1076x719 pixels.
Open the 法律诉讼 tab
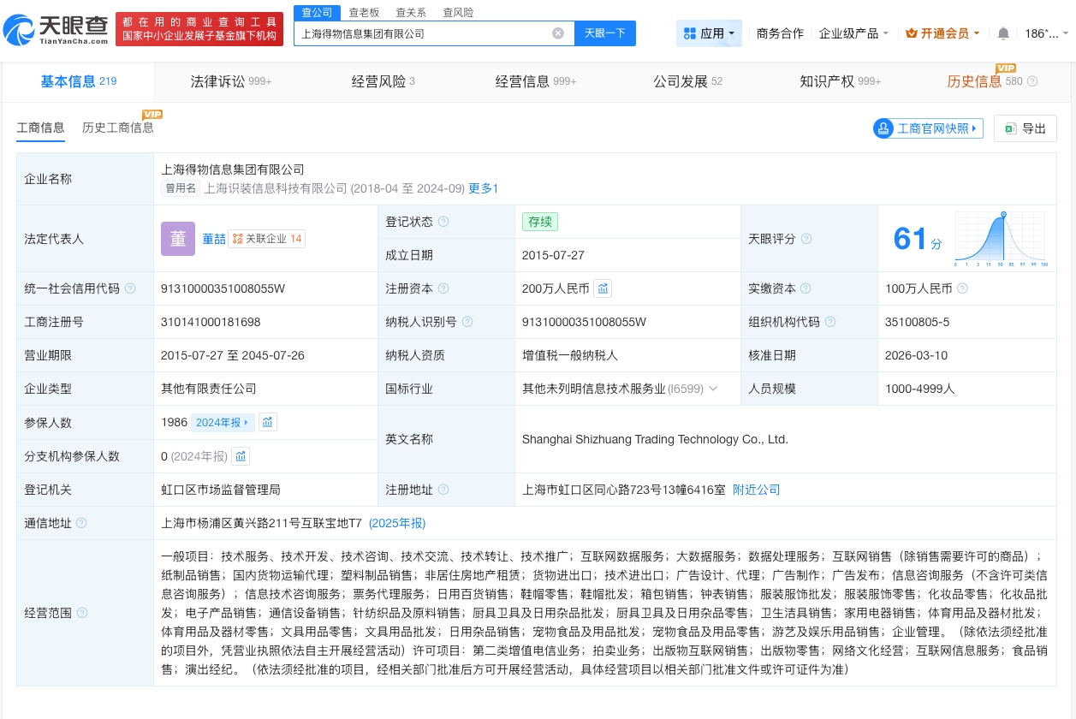(230, 81)
